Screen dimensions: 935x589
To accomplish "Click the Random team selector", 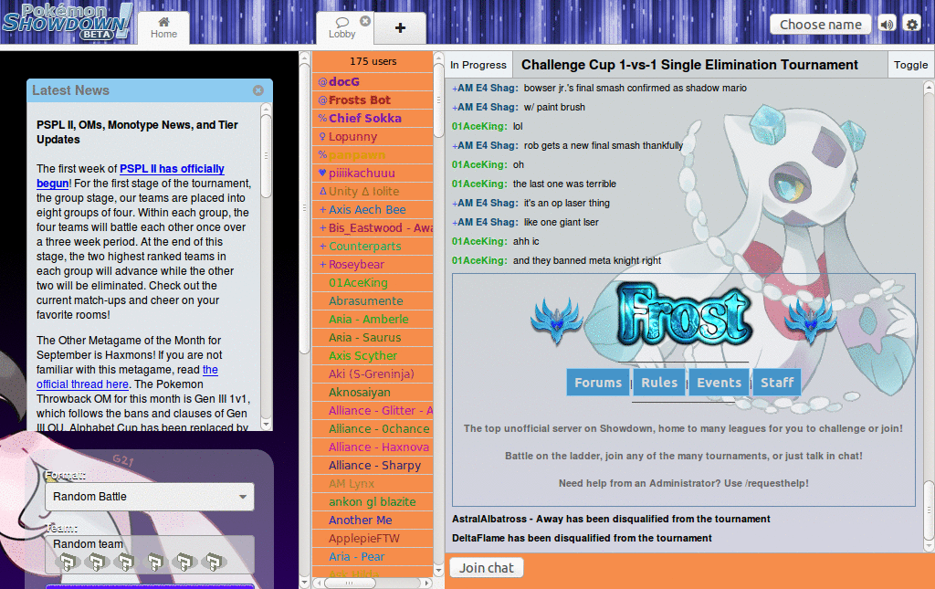I will 150,554.
